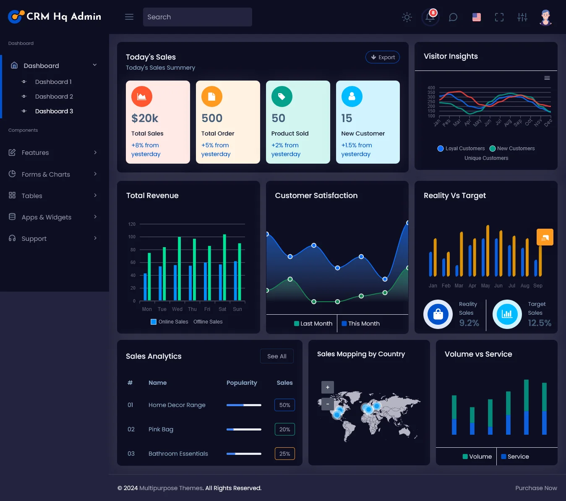Click the hamburger menu to collapse sidebar
566x501 pixels.
[x=129, y=17]
